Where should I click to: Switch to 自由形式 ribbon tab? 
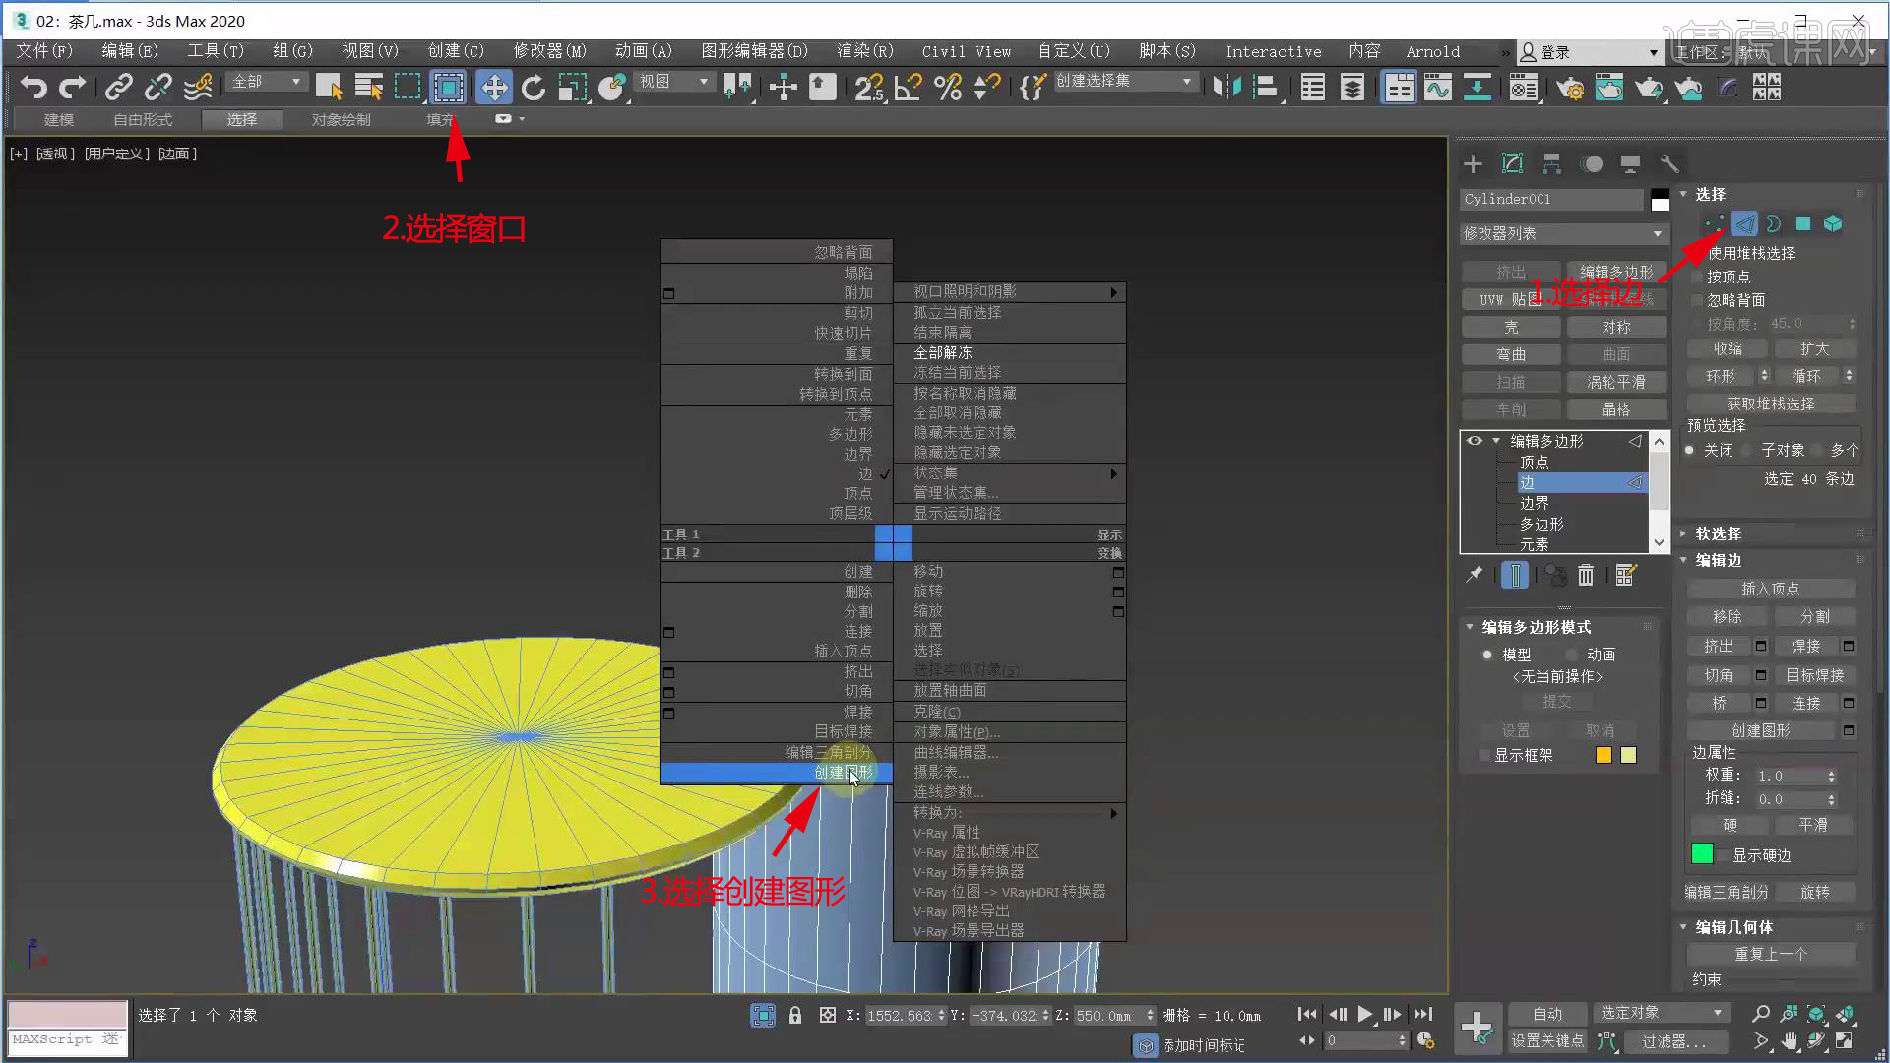pyautogui.click(x=143, y=120)
